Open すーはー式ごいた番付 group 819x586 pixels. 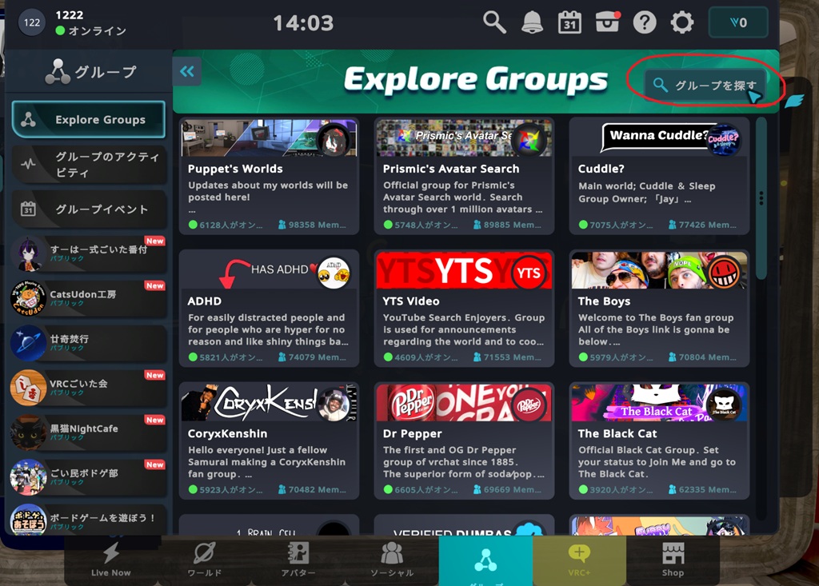click(88, 254)
